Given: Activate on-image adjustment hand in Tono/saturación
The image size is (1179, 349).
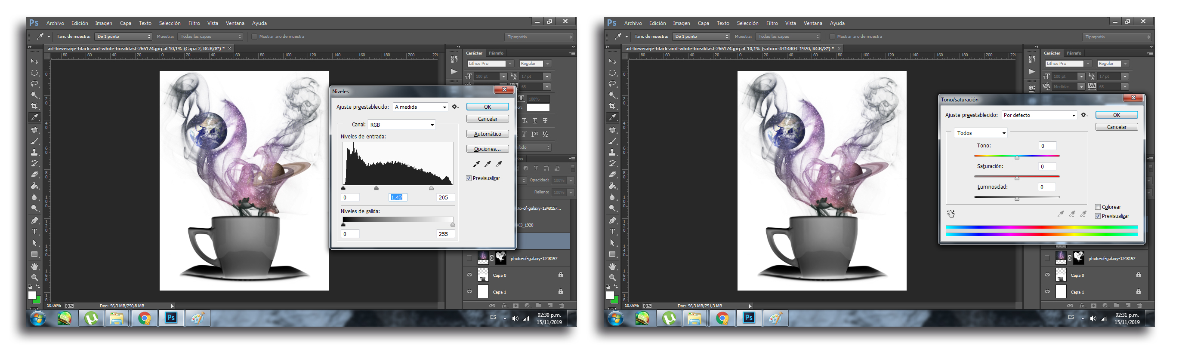Looking at the screenshot, I should pyautogui.click(x=951, y=214).
